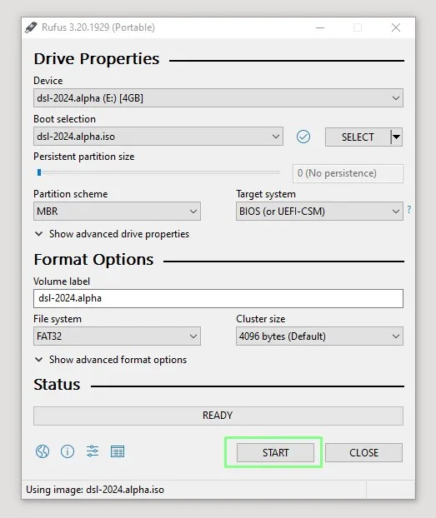Open the settings sliders icon

tap(93, 451)
